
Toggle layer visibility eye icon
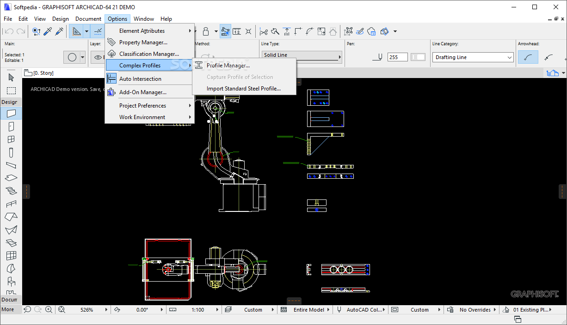tap(98, 57)
